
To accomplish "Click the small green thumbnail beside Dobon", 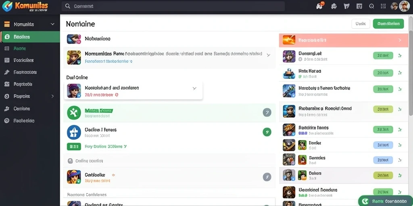I will click(x=302, y=175).
